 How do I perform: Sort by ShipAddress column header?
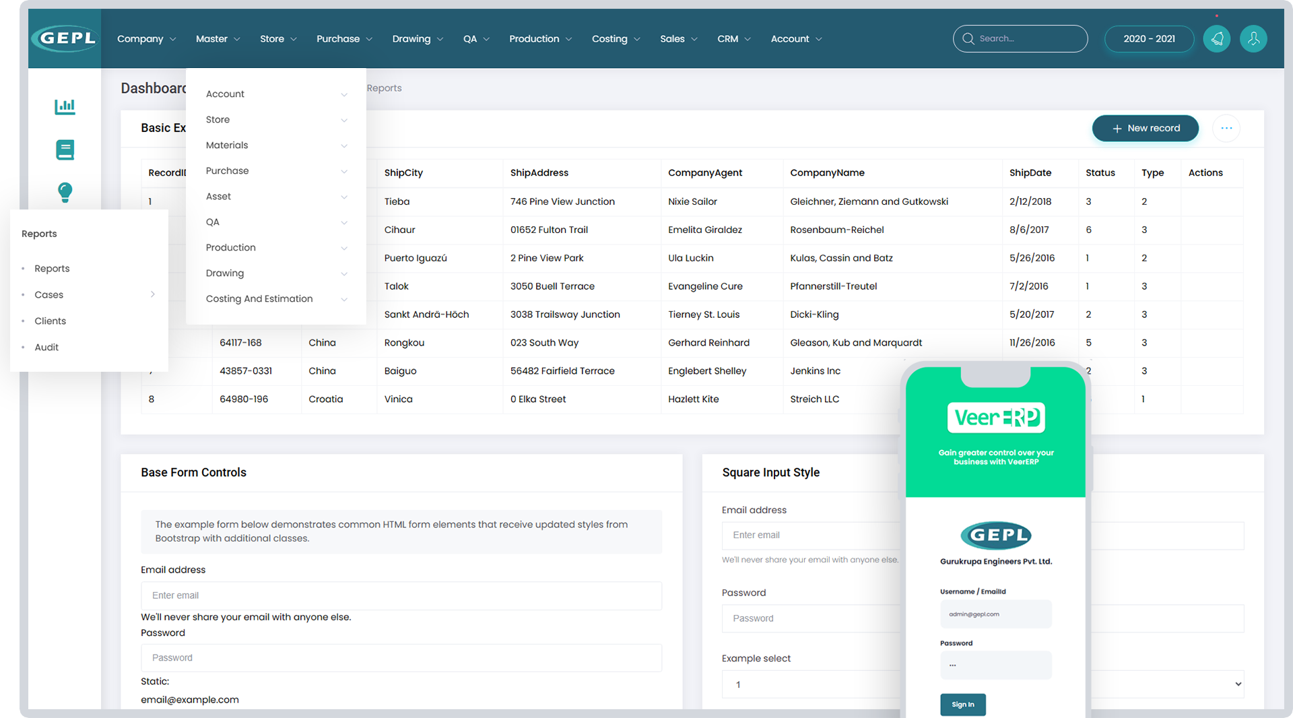coord(539,172)
